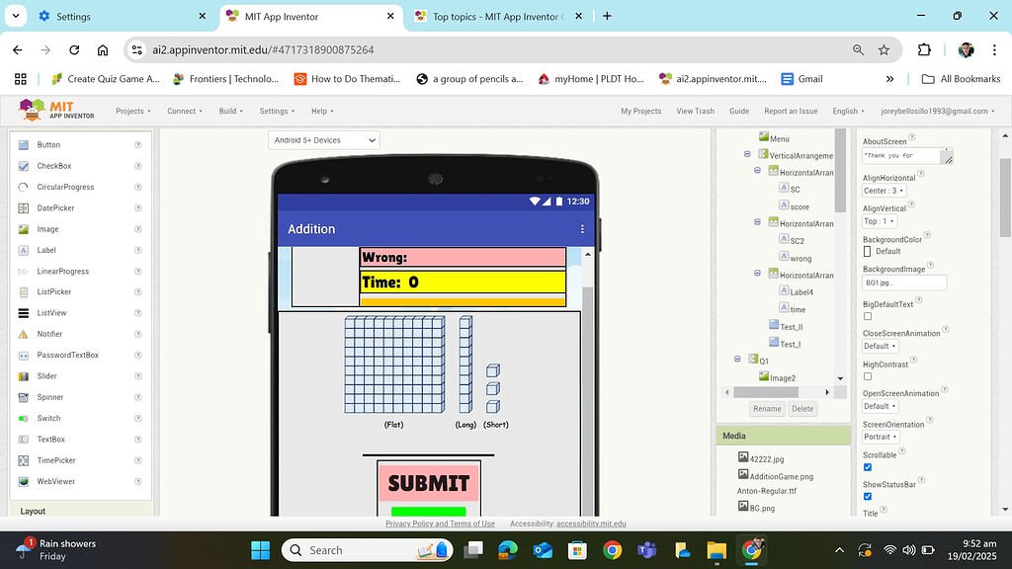This screenshot has height=569, width=1012.
Task: Select the Button component in the palette
Action: tap(51, 145)
